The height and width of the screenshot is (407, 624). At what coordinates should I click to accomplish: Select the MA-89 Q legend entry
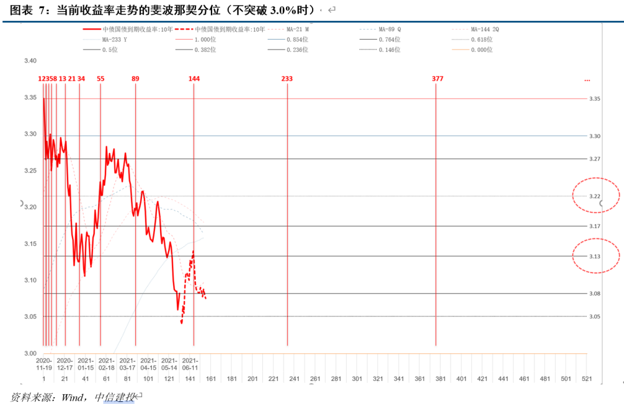(x=380, y=29)
